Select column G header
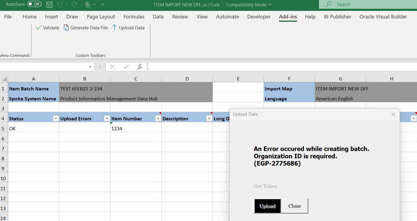The image size is (417, 221). click(x=340, y=79)
